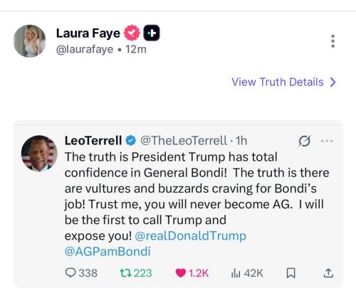Toggle the bookmark icon on Leo Terrell's tweet

pyautogui.click(x=290, y=273)
